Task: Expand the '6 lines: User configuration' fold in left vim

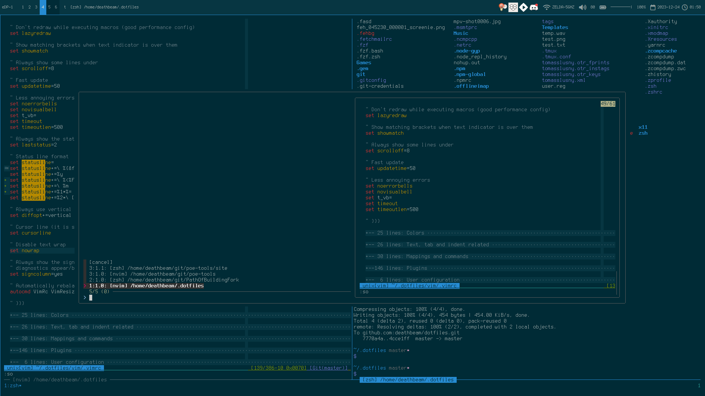Action: pyautogui.click(x=180, y=362)
